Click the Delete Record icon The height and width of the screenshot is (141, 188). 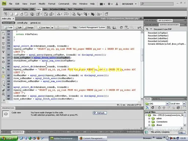93,14
